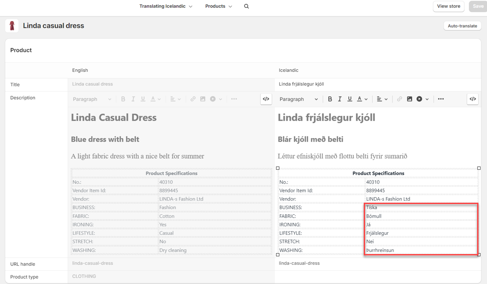Screen dimensions: 487x284
Task: Insert image in Icelandic description editor
Action: click(410, 99)
